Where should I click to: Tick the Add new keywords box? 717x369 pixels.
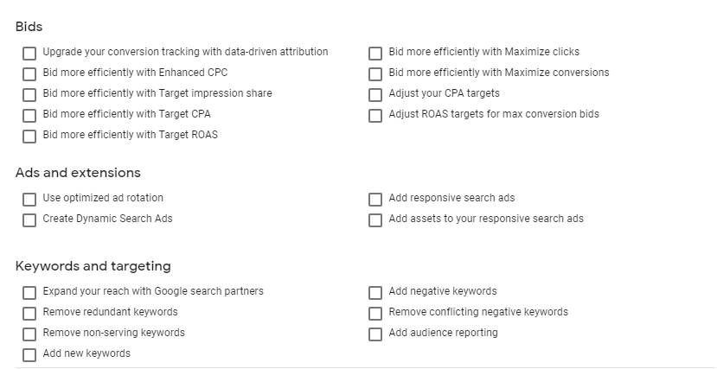29,354
